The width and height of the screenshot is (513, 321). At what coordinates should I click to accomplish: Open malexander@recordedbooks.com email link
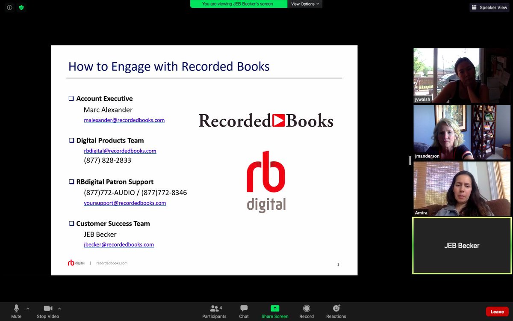coord(124,120)
